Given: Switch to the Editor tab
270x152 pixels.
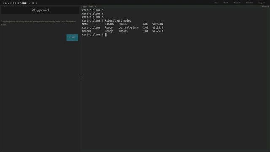Looking at the screenshot, I should [84, 7].
